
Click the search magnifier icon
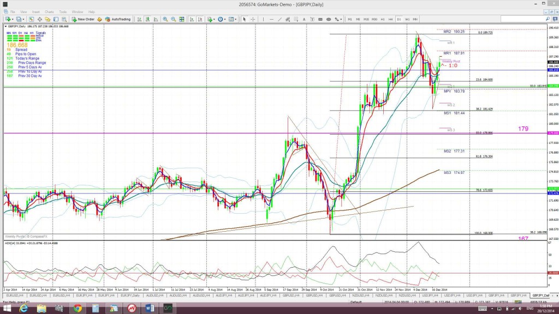(548, 19)
